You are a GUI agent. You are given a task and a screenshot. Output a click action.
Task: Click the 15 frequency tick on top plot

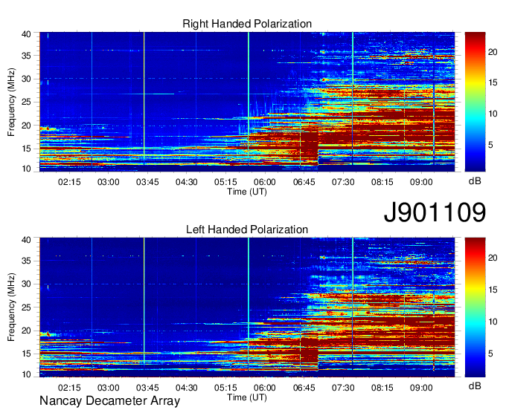pos(26,149)
